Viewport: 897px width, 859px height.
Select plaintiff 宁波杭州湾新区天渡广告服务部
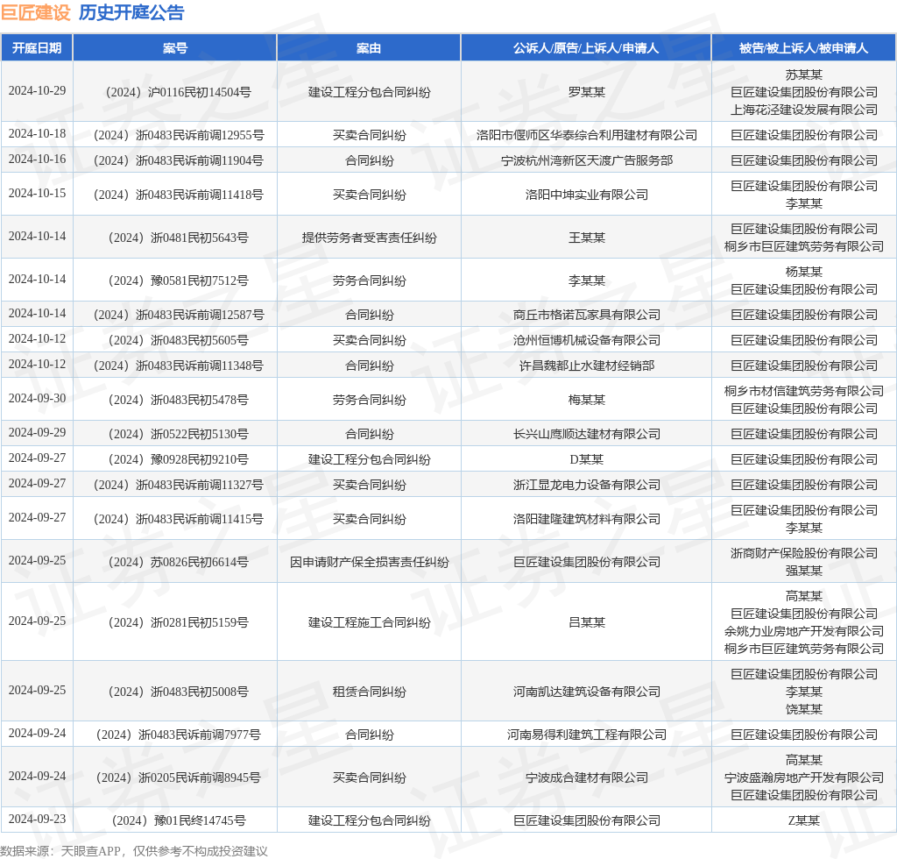586,160
